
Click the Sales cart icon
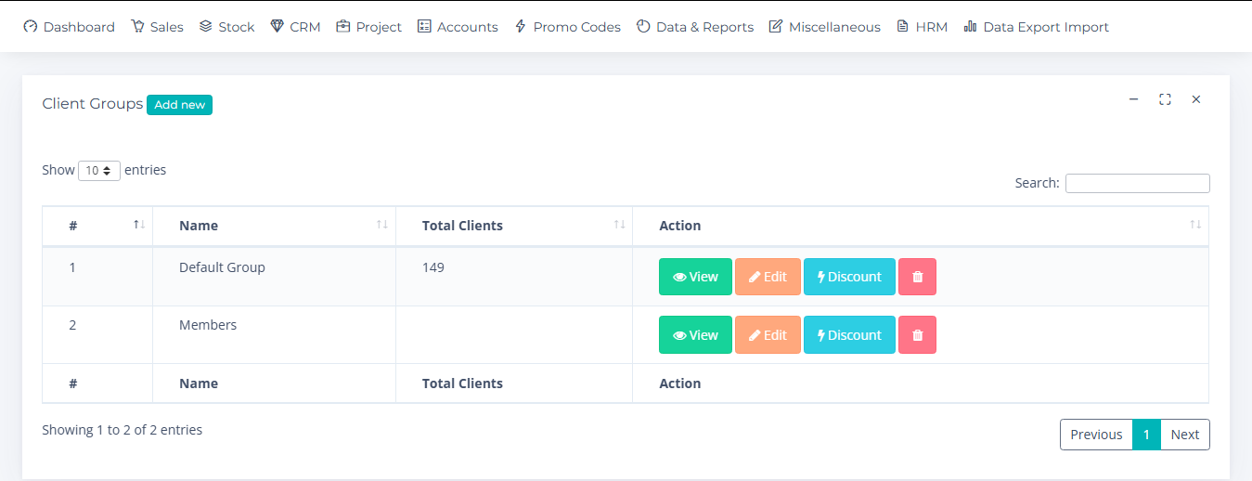coord(137,27)
